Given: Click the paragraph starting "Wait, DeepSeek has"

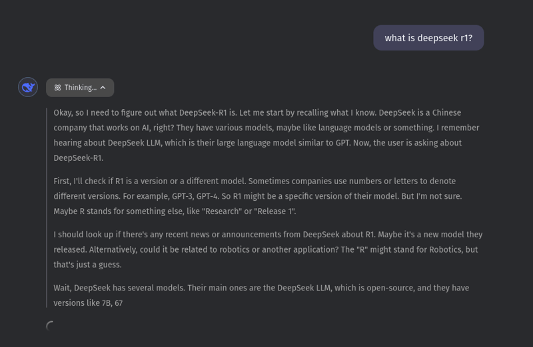Looking at the screenshot, I should point(261,295).
